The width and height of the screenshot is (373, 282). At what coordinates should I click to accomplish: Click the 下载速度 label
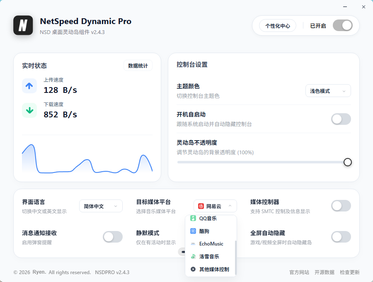tap(53, 104)
